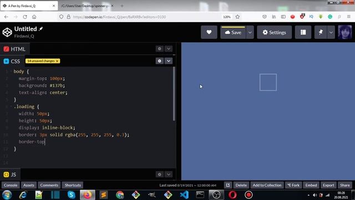
Task: Open the Embed options
Action: [x=311, y=185]
